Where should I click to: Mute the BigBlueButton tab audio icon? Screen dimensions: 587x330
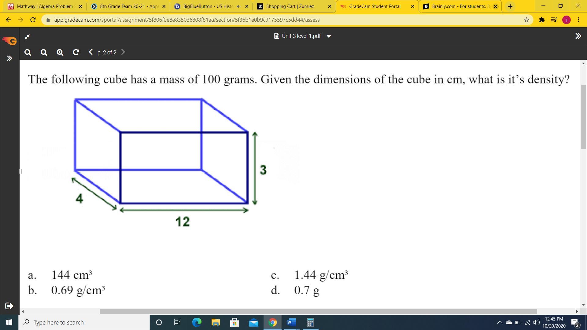point(238,6)
